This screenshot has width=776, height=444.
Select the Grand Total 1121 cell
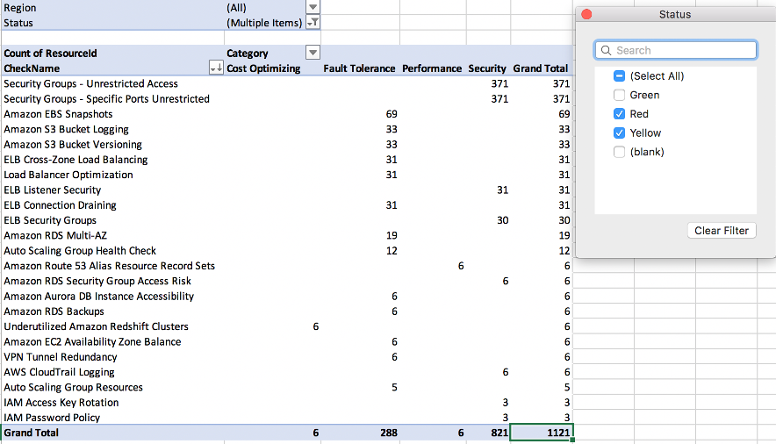click(542, 433)
